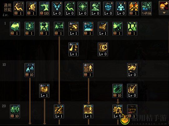Select the green swirl Lv.13 skill

(118, 91)
